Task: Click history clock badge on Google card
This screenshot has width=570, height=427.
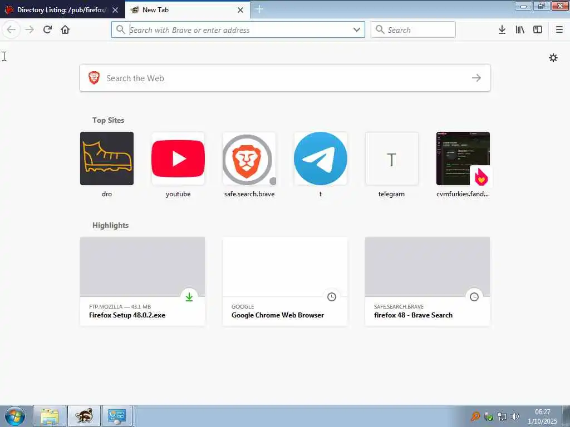Action: pyautogui.click(x=332, y=297)
